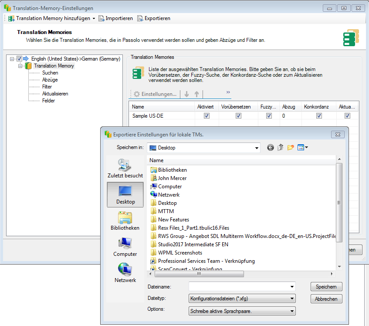This screenshot has height=326, width=369.
Task: Open the Options dropdown list
Action: tap(292, 311)
